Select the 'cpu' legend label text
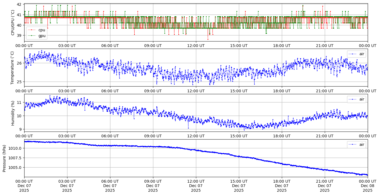379x195 pixels. point(42,30)
